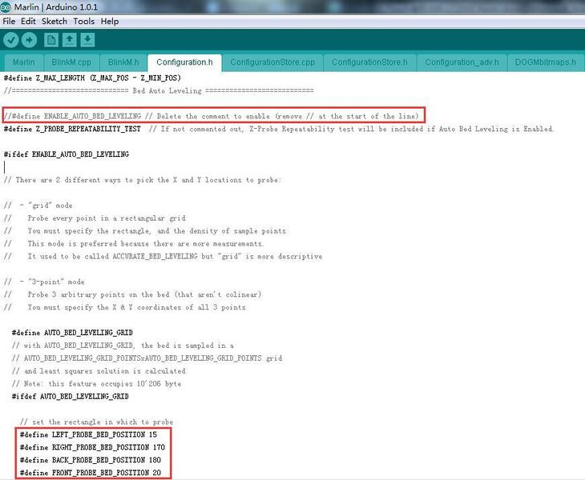Switch to the ConfigurationStore.cpp tab
Viewport: 585px width, 480px height.
[x=272, y=62]
